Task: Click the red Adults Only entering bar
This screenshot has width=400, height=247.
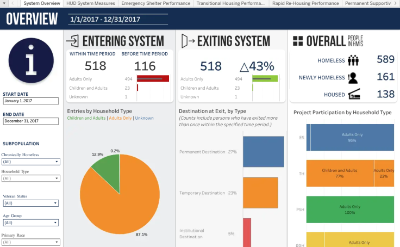Action: (153, 79)
